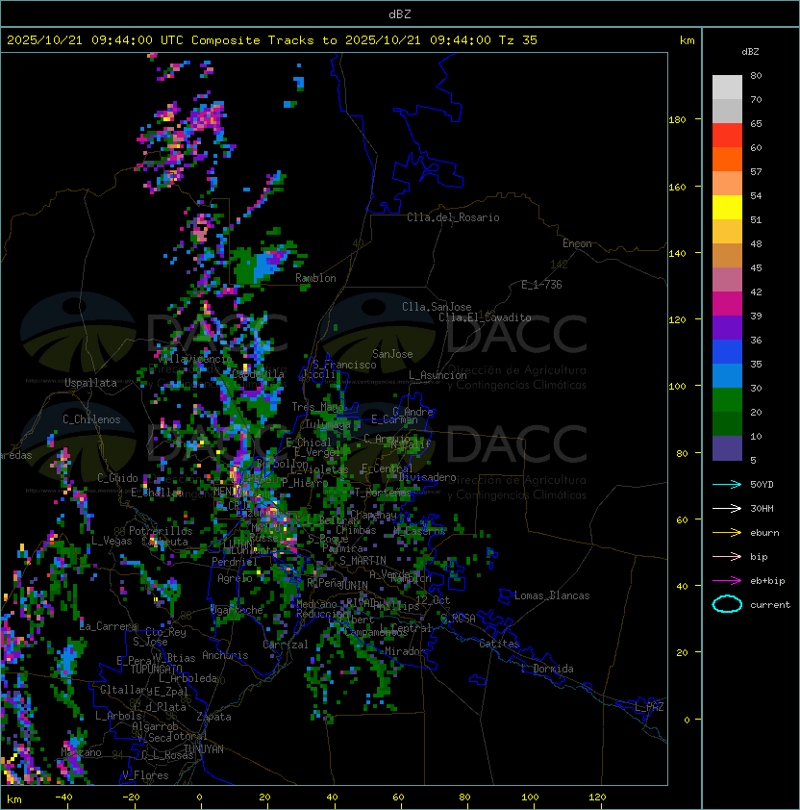This screenshot has width=800, height=810.
Task: Click the Clla.del_Rosario place label
Action: coord(453,217)
